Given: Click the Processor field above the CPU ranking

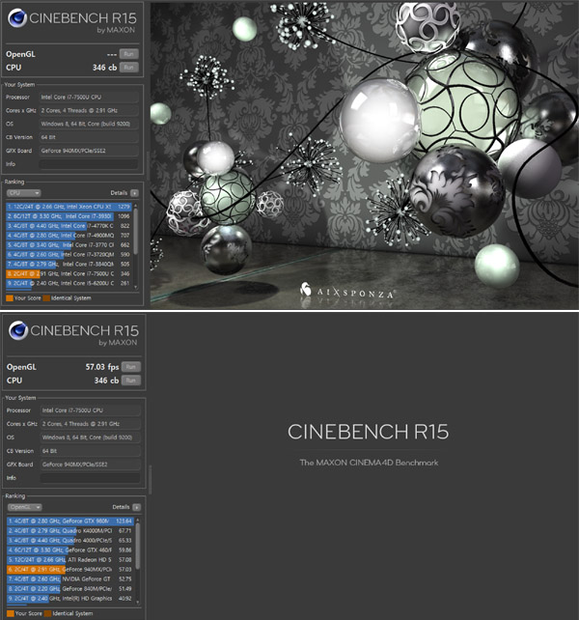Looking at the screenshot, I should click(x=89, y=97).
